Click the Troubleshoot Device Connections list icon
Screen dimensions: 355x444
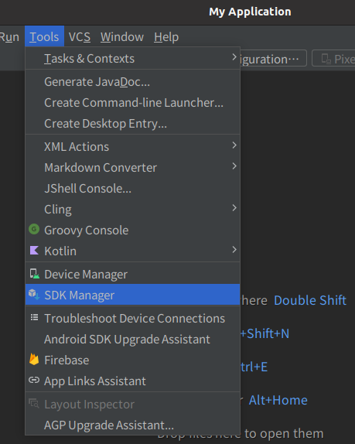click(34, 317)
